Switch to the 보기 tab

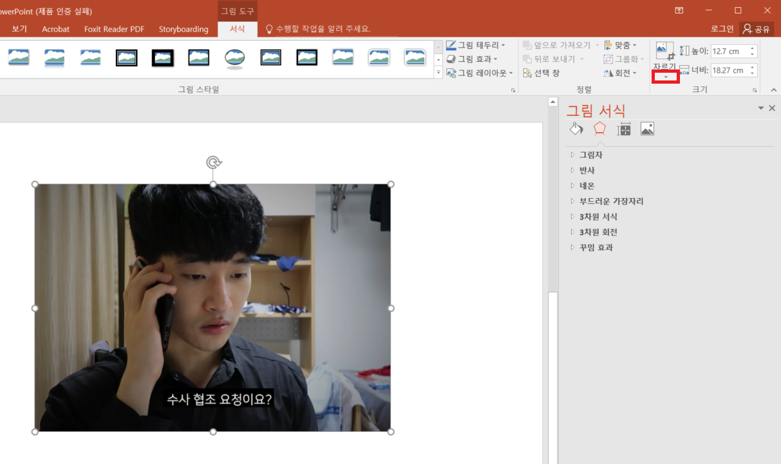point(19,29)
